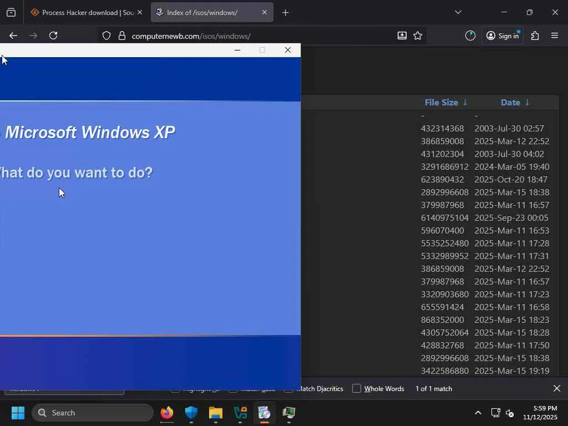
Task: Bookmark this page with the star icon
Action: 418,35
